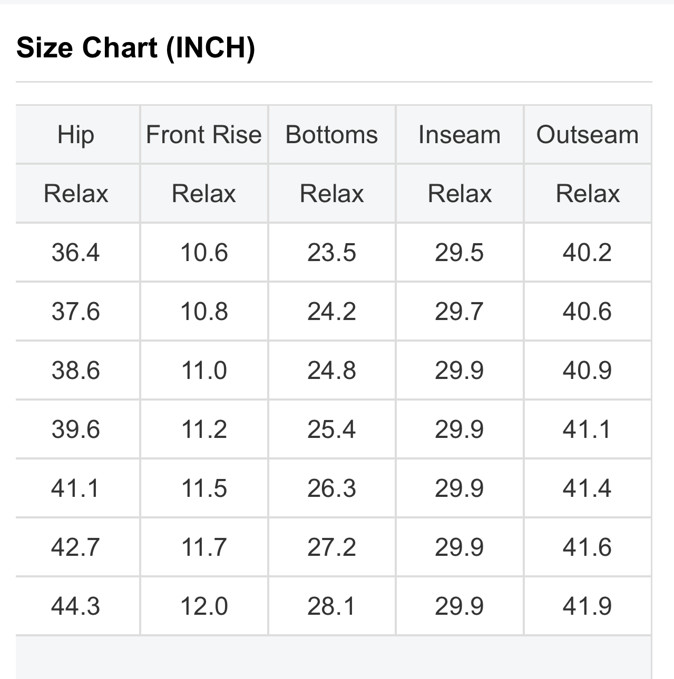This screenshot has height=679, width=674.
Task: Click the Relax subheader under Hip
Action: 76,194
